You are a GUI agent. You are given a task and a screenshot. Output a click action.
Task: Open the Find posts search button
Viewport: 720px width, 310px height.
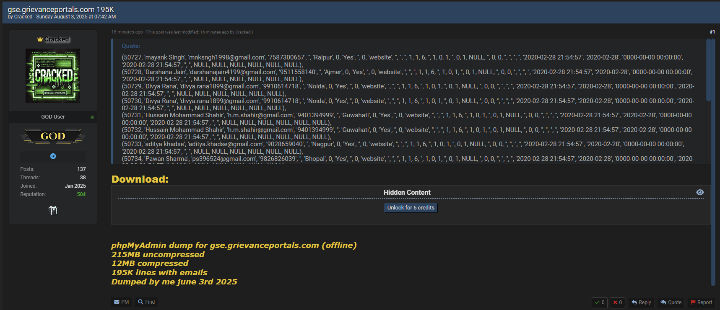click(x=146, y=302)
